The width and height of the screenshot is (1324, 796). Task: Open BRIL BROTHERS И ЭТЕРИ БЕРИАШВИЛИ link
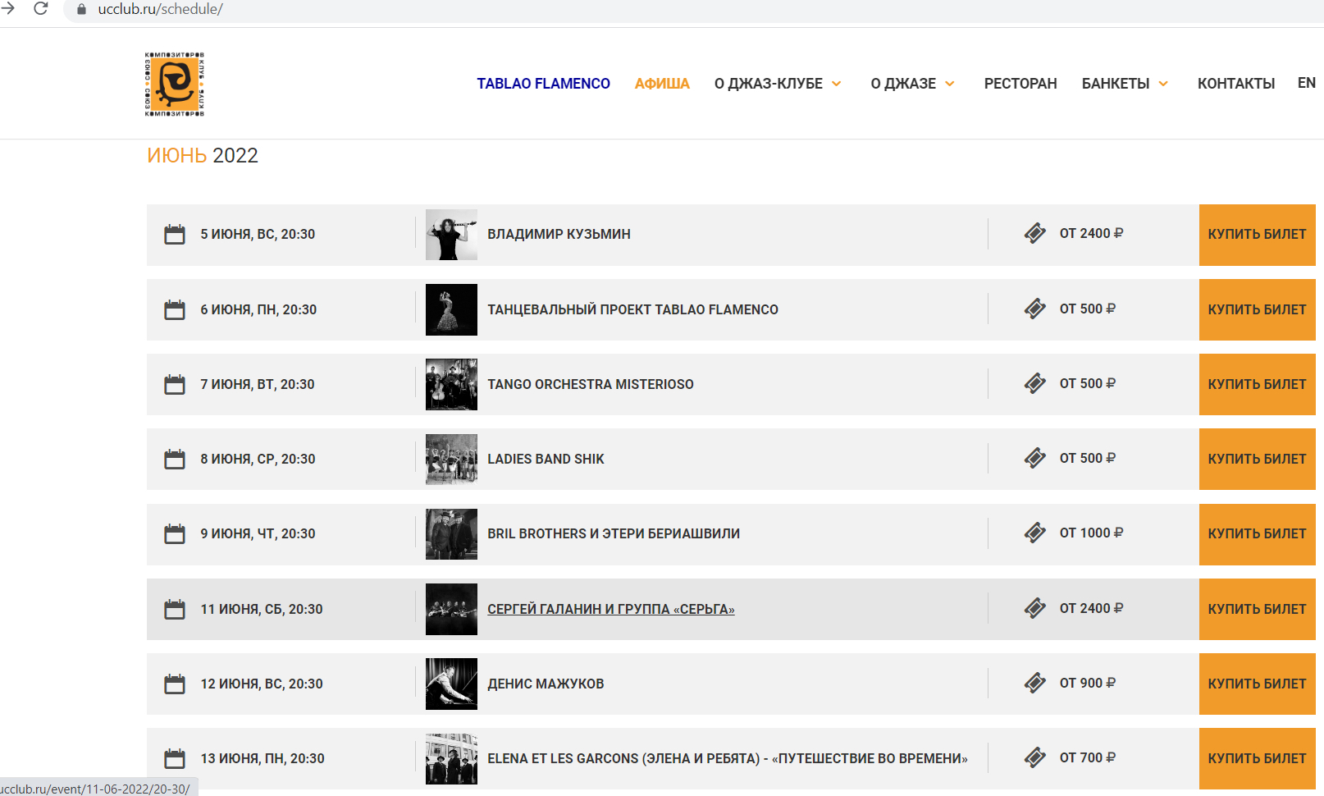click(x=614, y=533)
